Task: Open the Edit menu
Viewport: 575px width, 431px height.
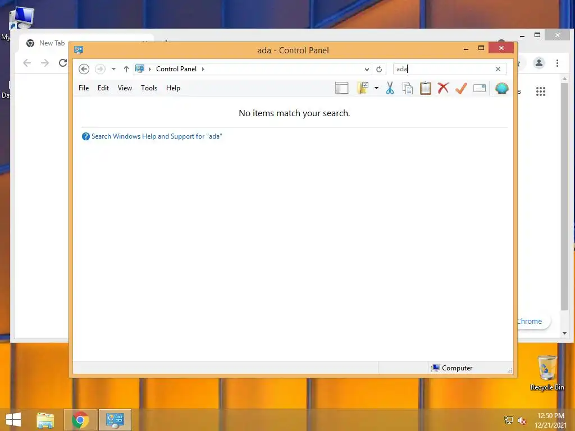Action: (x=103, y=88)
